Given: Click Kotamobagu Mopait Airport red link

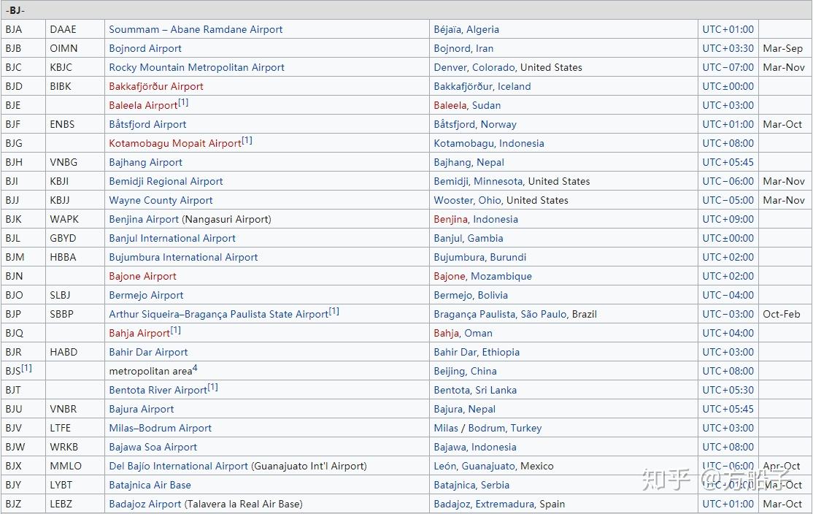Looking at the screenshot, I should click(175, 144).
